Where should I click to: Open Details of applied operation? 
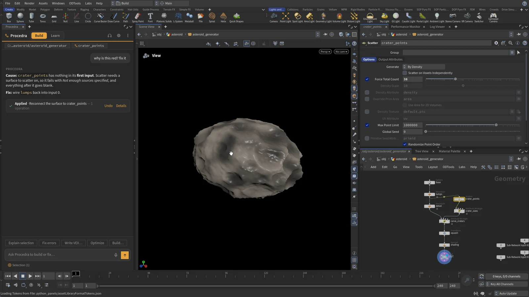click(x=121, y=106)
